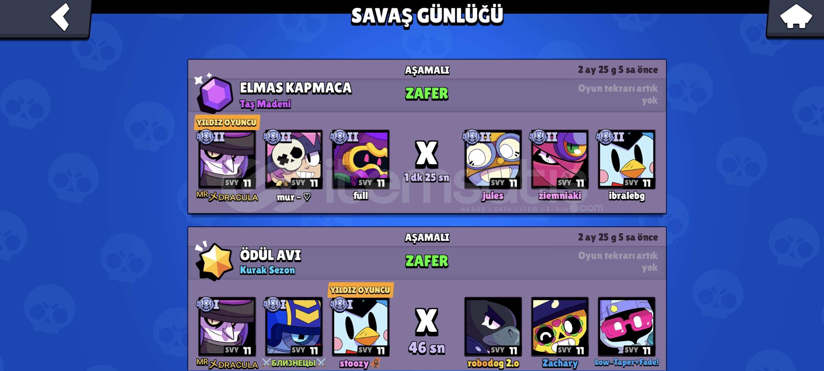Open star player stoozy's portrait
824x371 pixels.
pos(361,327)
